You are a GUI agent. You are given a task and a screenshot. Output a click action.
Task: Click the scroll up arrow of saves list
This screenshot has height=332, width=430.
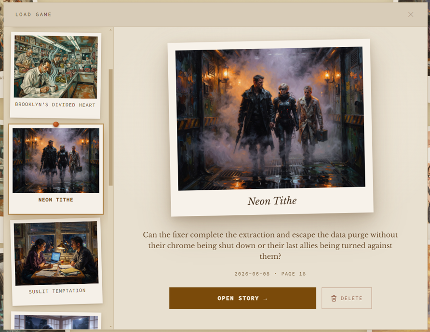pyautogui.click(x=111, y=29)
